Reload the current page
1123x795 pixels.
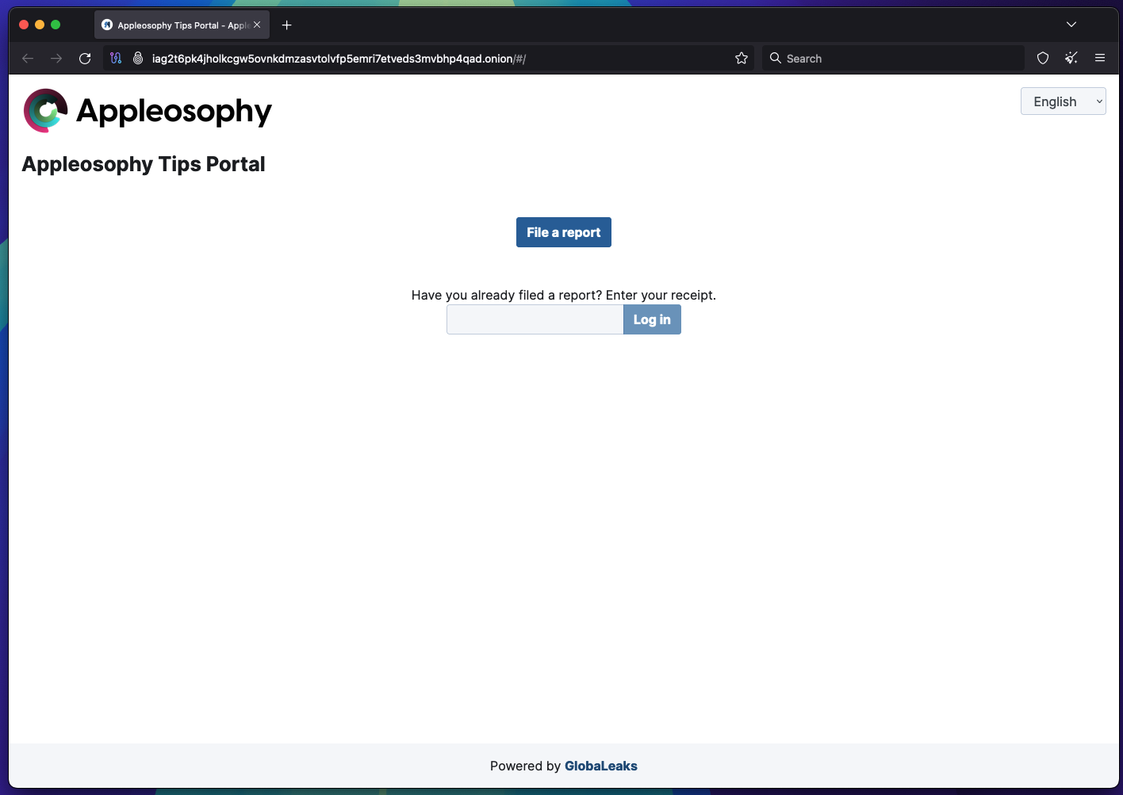[x=85, y=58]
